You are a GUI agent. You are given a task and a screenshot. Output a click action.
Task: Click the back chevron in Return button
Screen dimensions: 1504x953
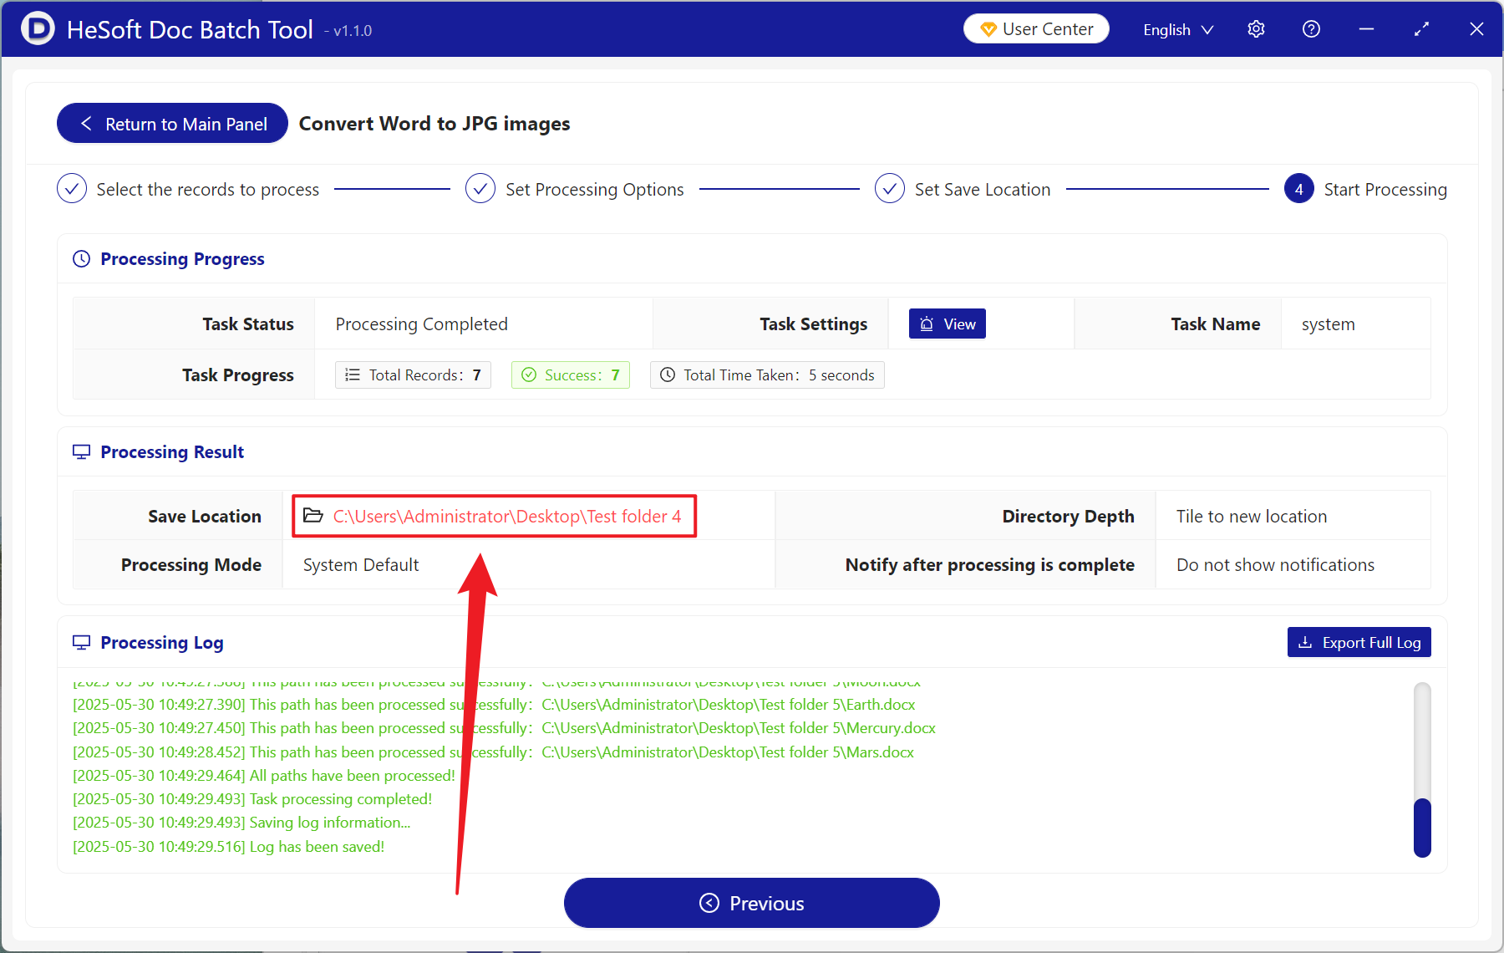86,124
